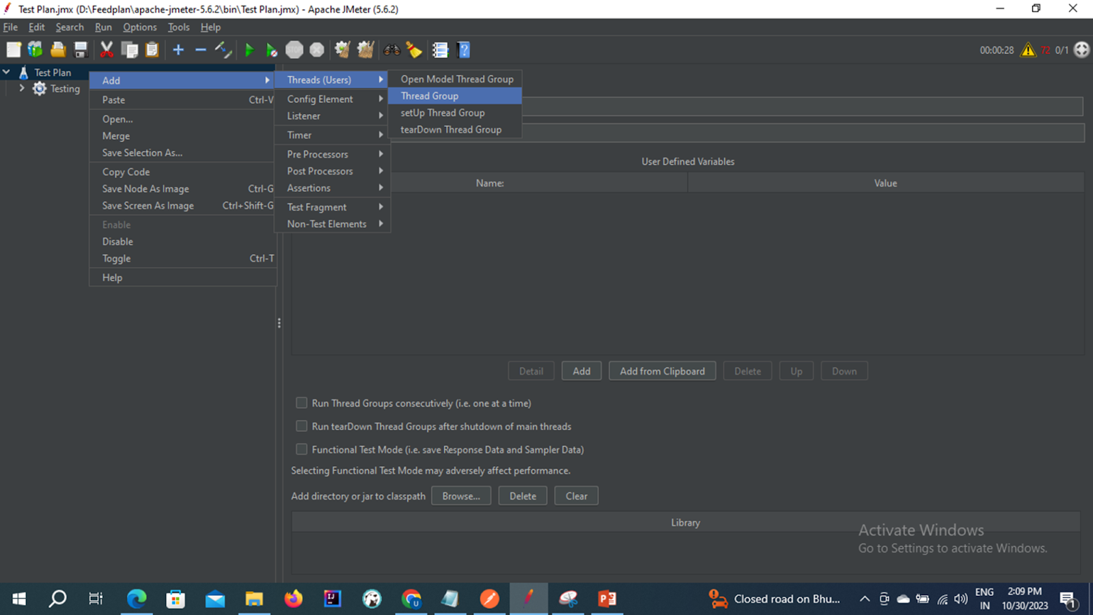Enable Run Thread Groups consecutively checkbox
1093x615 pixels.
(x=301, y=403)
